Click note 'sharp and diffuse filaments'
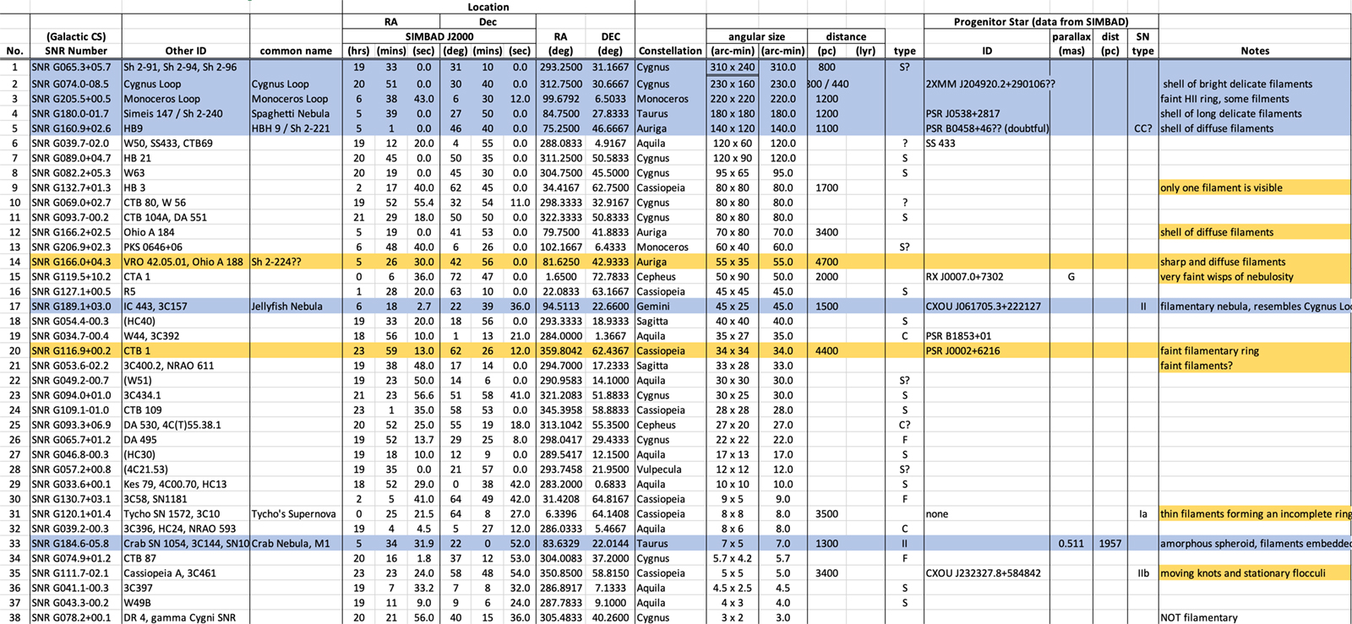1352x624 pixels. (x=1255, y=262)
